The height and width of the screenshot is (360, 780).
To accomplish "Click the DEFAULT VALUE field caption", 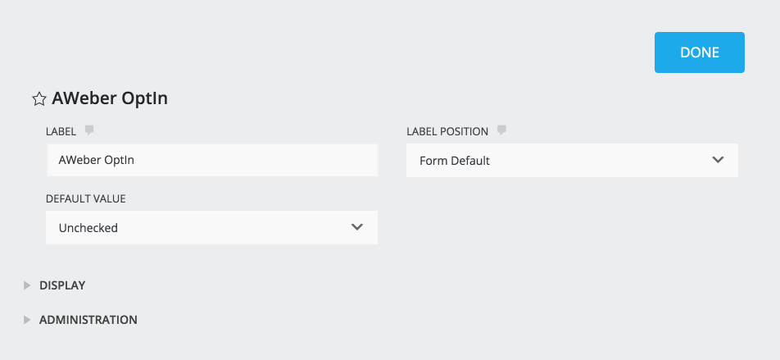I will click(86, 198).
